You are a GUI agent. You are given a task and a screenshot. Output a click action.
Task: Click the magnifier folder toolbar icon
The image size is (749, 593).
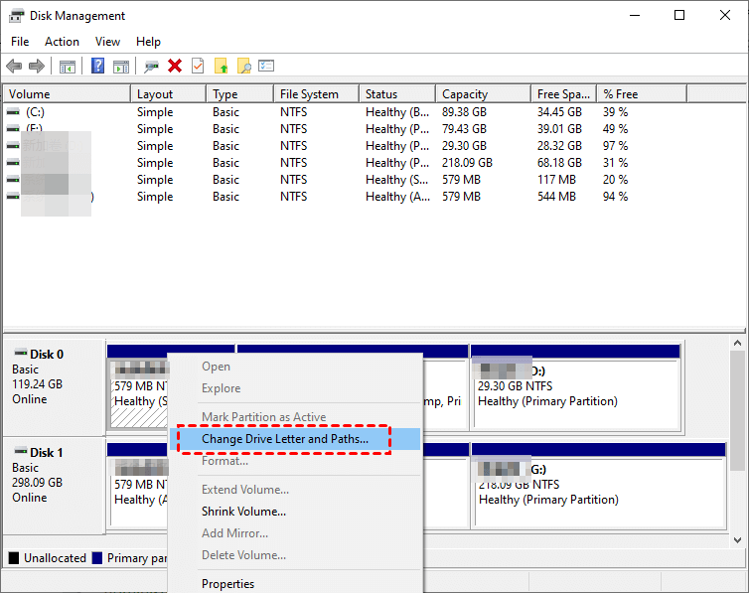coord(243,67)
